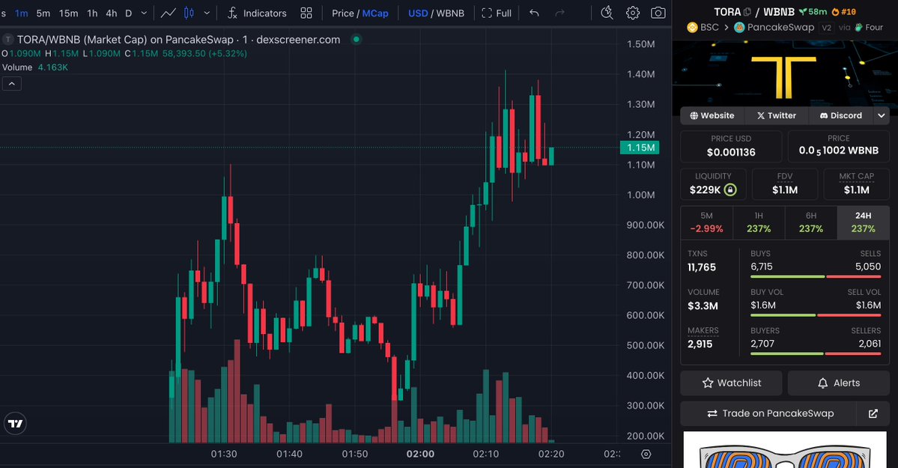
Task: Open the layout grid icon
Action: point(306,13)
